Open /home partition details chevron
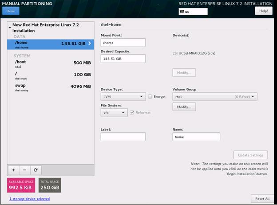 90,43
